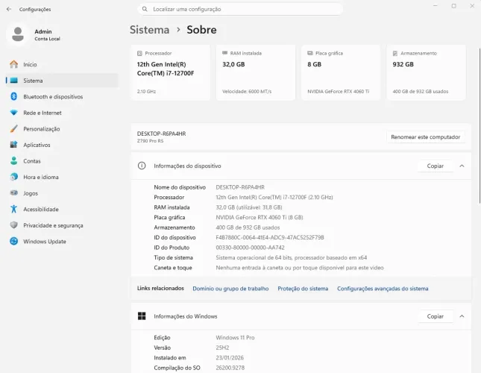Viewport: 481px width, 373px height.
Task: Copy the Informações do Windows details
Action: (x=435, y=316)
